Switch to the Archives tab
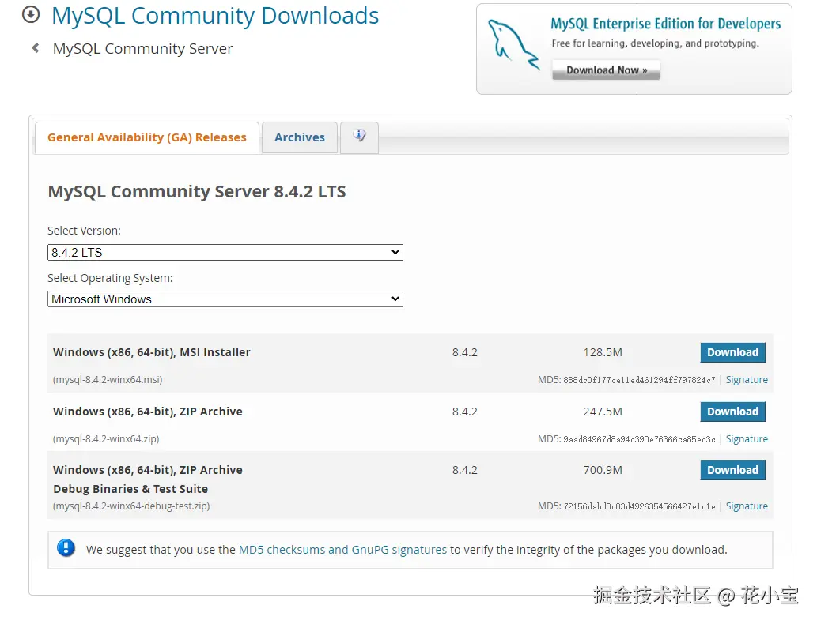 pos(300,137)
